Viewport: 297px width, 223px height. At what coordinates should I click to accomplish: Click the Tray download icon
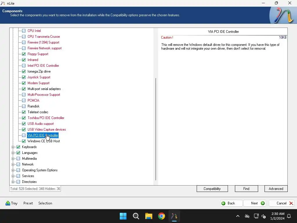click(8, 203)
